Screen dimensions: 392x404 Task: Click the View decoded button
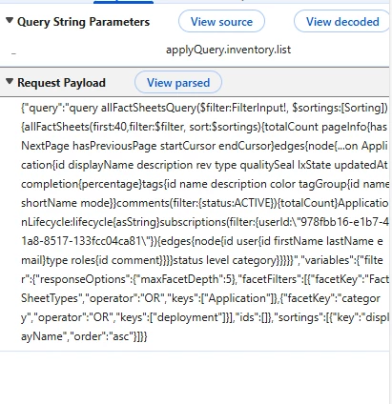(342, 21)
